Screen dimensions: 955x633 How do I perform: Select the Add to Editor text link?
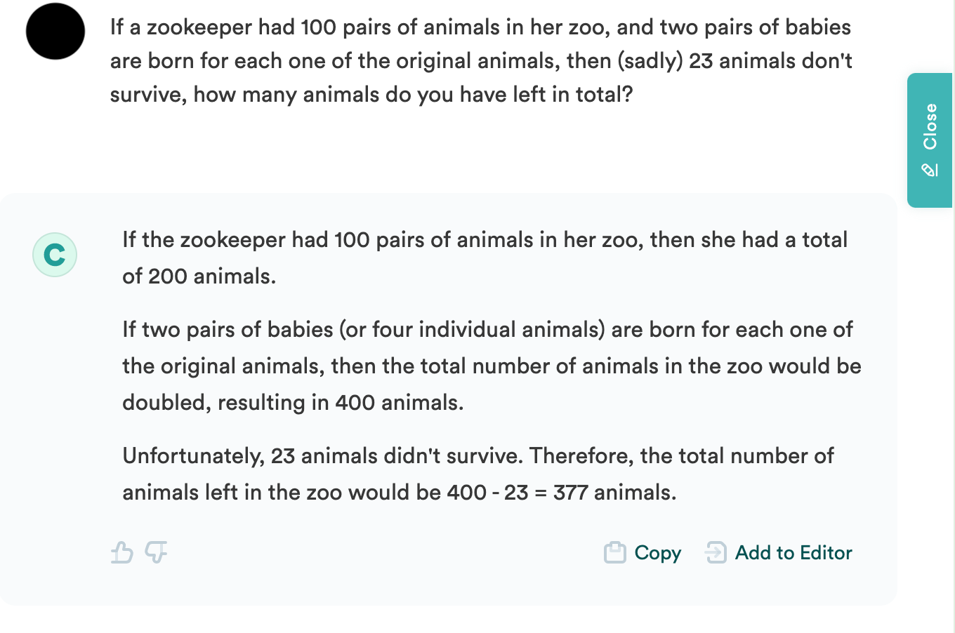793,553
